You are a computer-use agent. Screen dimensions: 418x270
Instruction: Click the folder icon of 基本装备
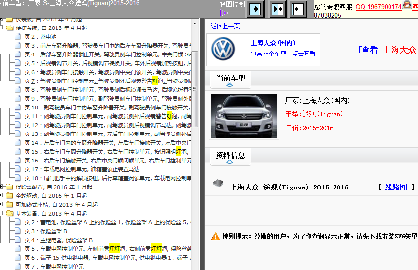(x=10, y=213)
